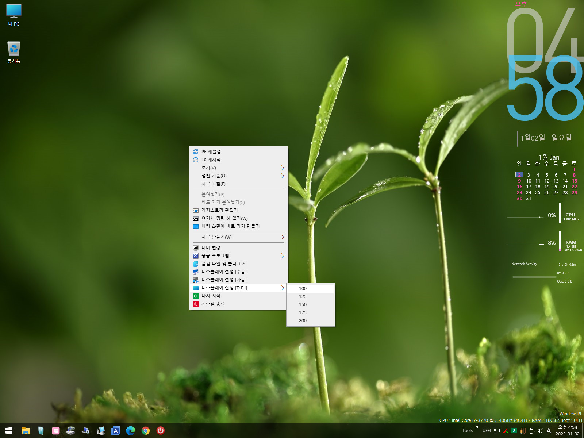Set DPI to 125
Image resolution: width=584 pixels, height=438 pixels.
(311, 296)
